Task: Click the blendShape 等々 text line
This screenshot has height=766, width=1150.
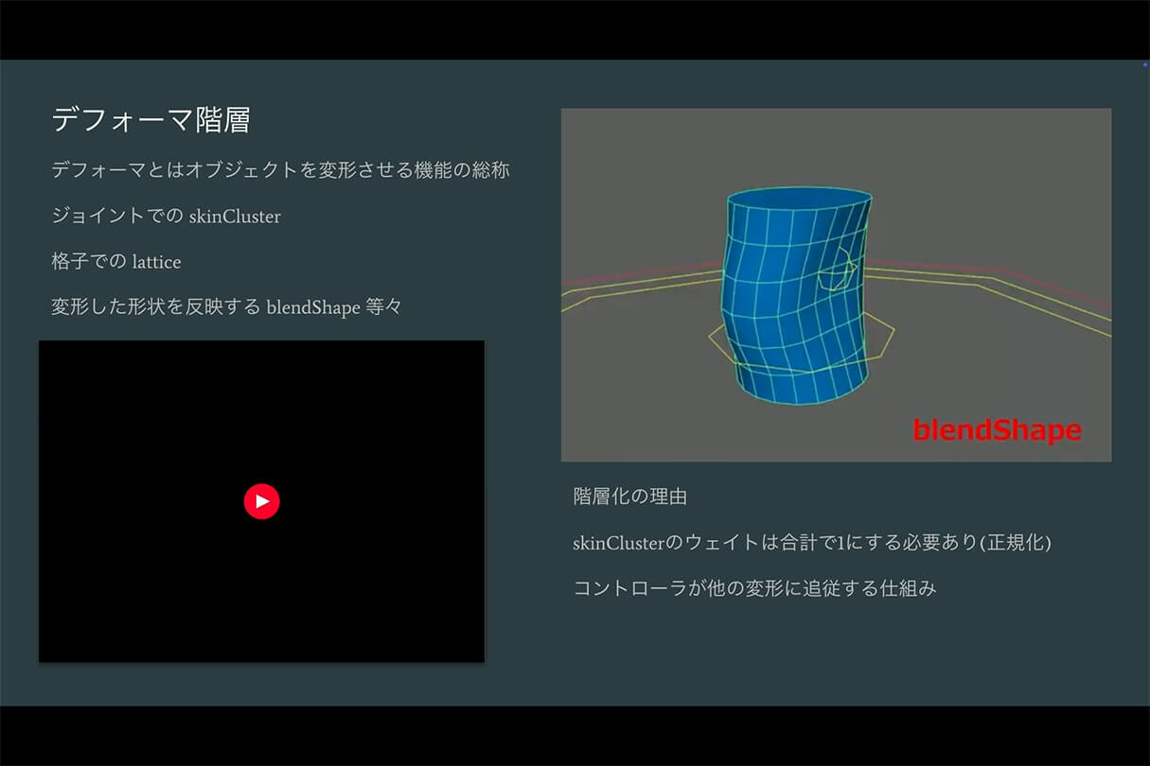Action: point(226,306)
